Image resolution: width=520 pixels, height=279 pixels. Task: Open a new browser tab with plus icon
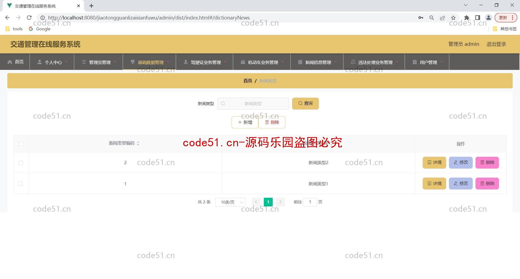pos(92,6)
